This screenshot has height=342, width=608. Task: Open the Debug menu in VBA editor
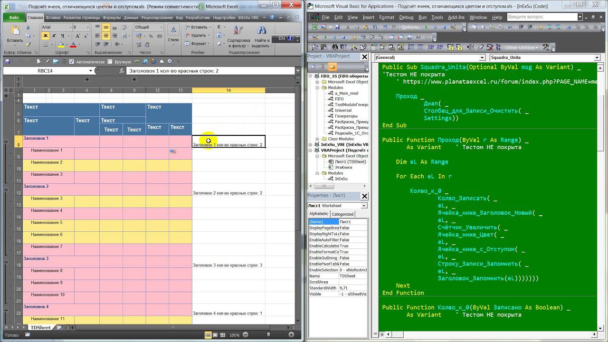tap(406, 17)
